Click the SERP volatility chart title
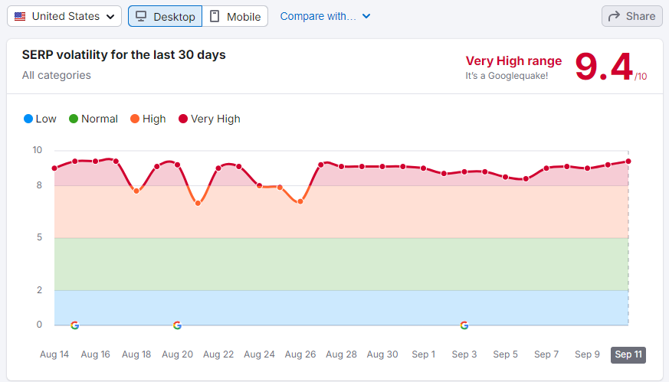 (x=123, y=55)
